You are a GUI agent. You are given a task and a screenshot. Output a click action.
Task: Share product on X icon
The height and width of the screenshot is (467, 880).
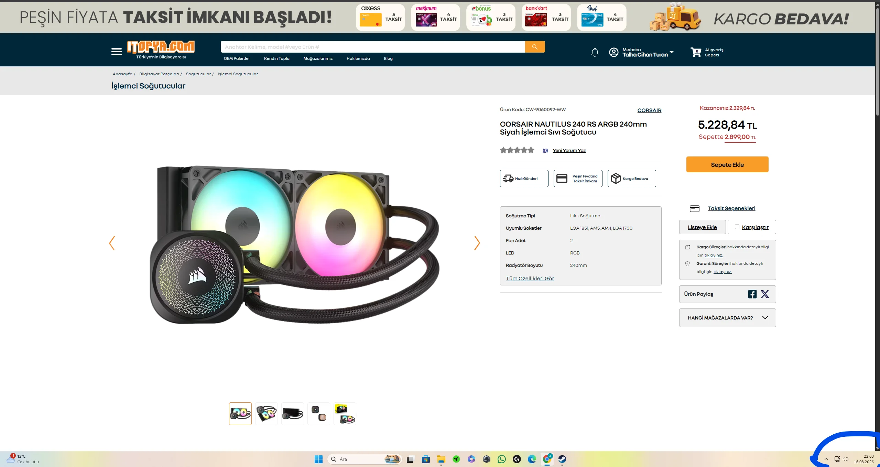point(765,294)
